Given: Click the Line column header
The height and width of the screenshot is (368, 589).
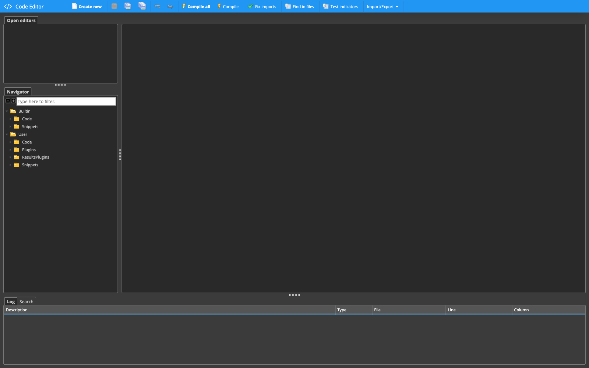Looking at the screenshot, I should [x=479, y=310].
